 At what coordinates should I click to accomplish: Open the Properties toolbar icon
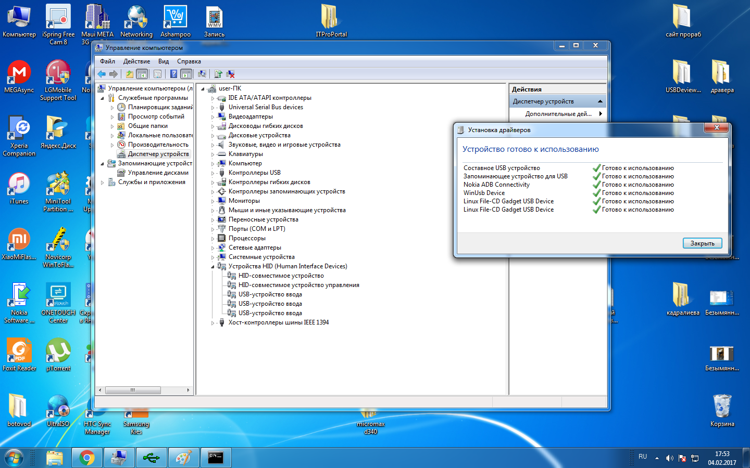[x=157, y=74]
